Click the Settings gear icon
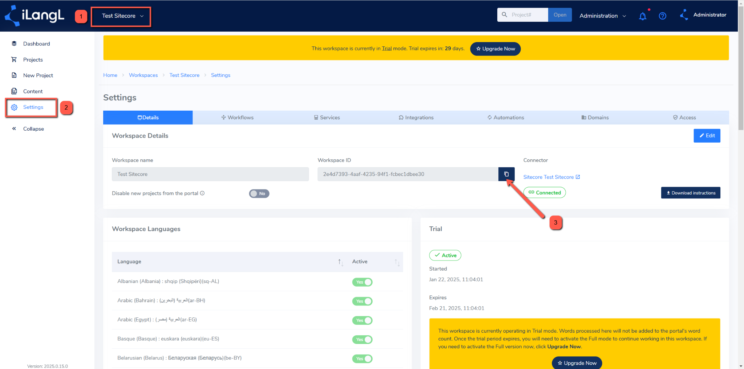The height and width of the screenshot is (369, 744). pyautogui.click(x=14, y=107)
